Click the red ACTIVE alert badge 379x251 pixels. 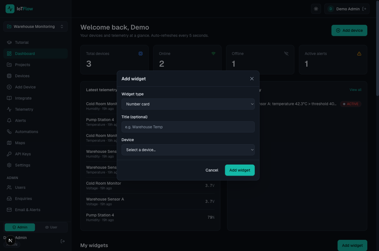coord(351,104)
